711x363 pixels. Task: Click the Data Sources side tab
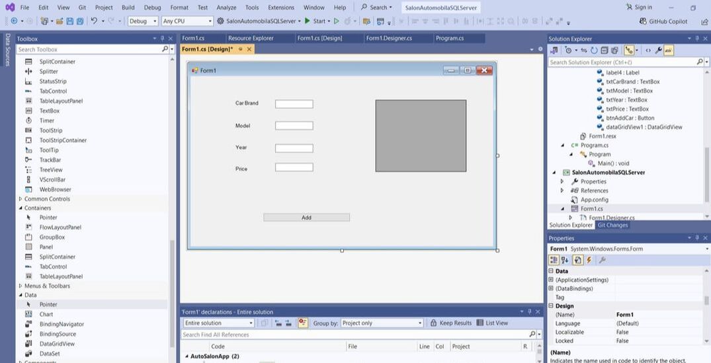(x=7, y=50)
